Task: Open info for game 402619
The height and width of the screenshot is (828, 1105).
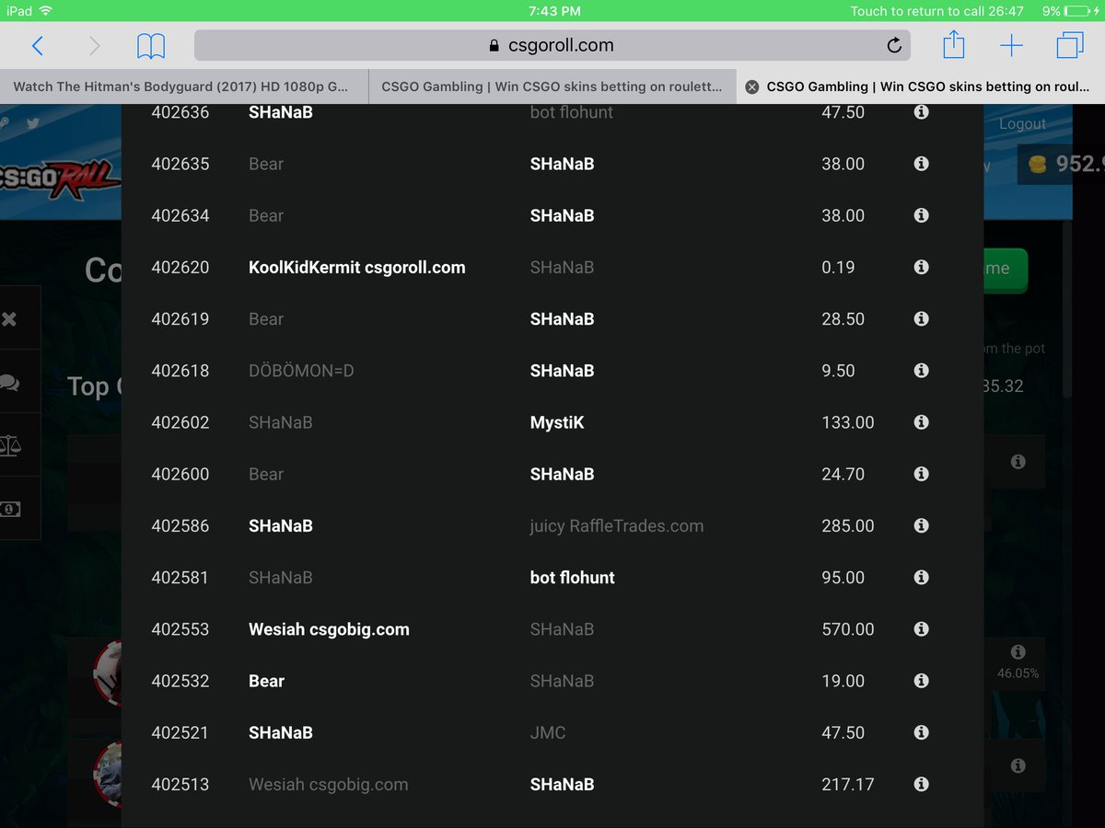Action: click(x=920, y=318)
